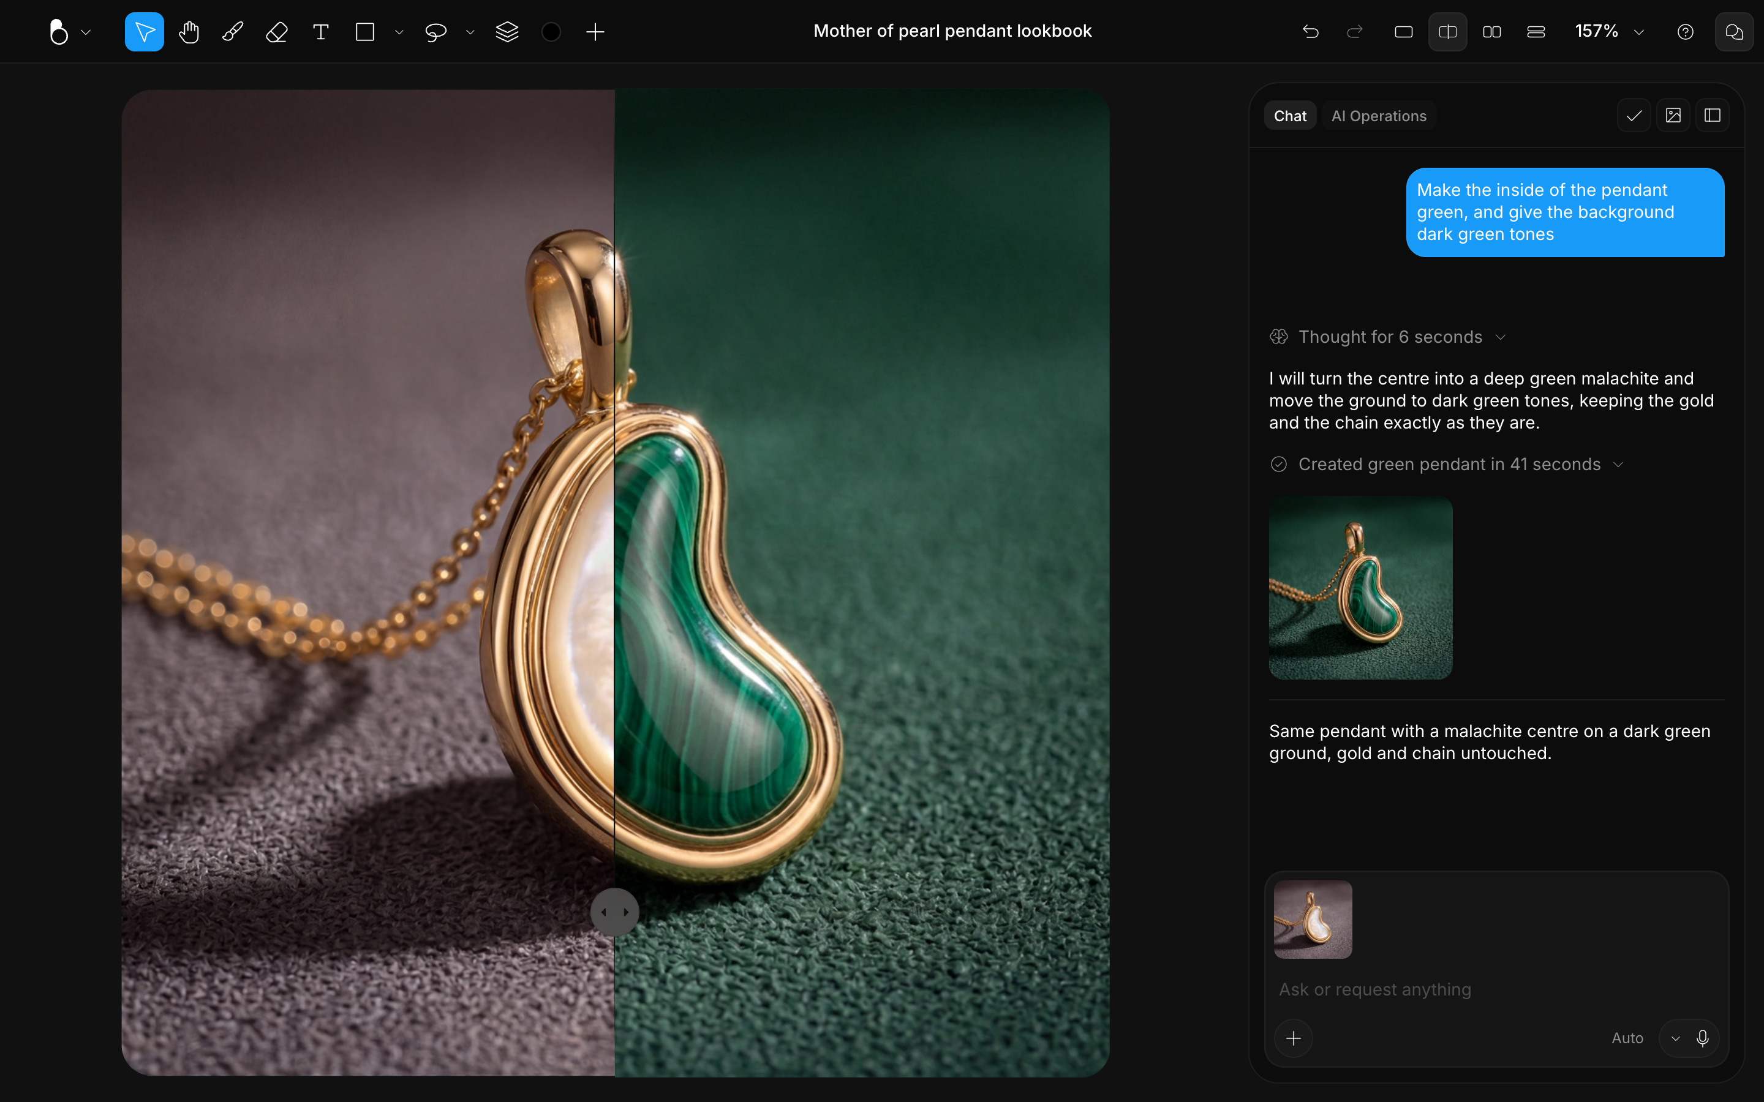
Task: Click the image icon in chat panel header
Action: point(1673,115)
